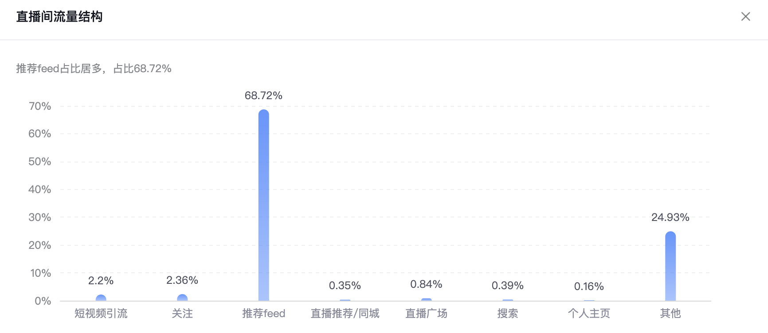
Task: Click the 0.35% value label
Action: tap(345, 286)
